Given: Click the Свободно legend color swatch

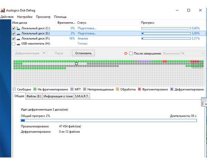Looking at the screenshot, I should click(x=14, y=89).
